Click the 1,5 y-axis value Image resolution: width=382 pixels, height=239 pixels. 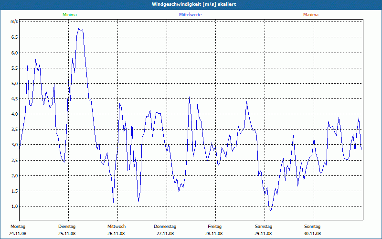[14, 191]
